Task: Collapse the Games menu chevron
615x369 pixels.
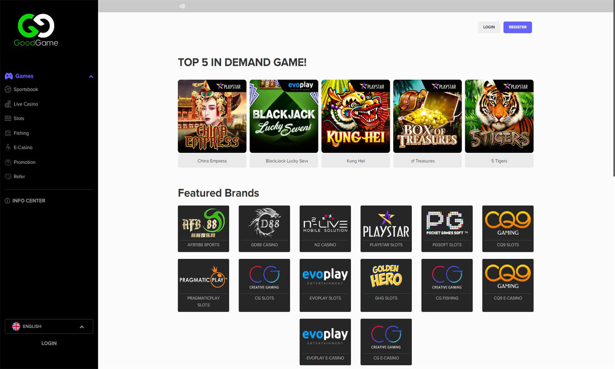Action: (x=91, y=77)
